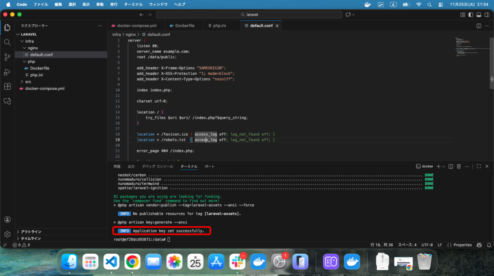
Task: Expand the アウトライン section
Action: point(31,232)
